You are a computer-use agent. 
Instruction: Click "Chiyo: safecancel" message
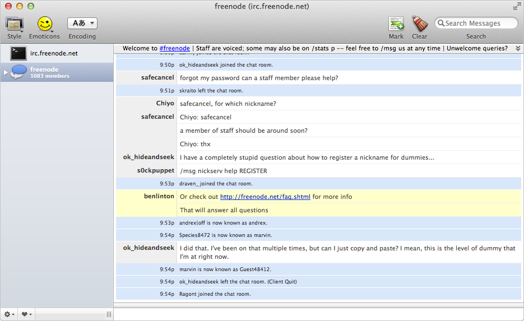coord(206,117)
